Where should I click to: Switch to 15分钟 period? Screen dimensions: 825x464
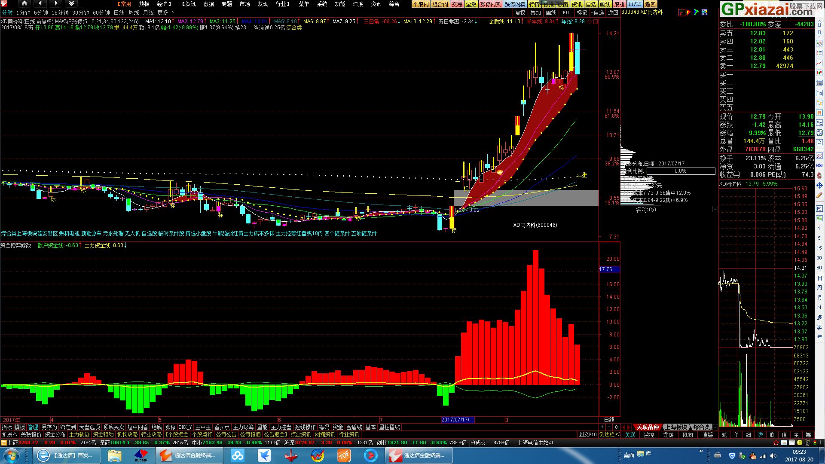[60, 12]
